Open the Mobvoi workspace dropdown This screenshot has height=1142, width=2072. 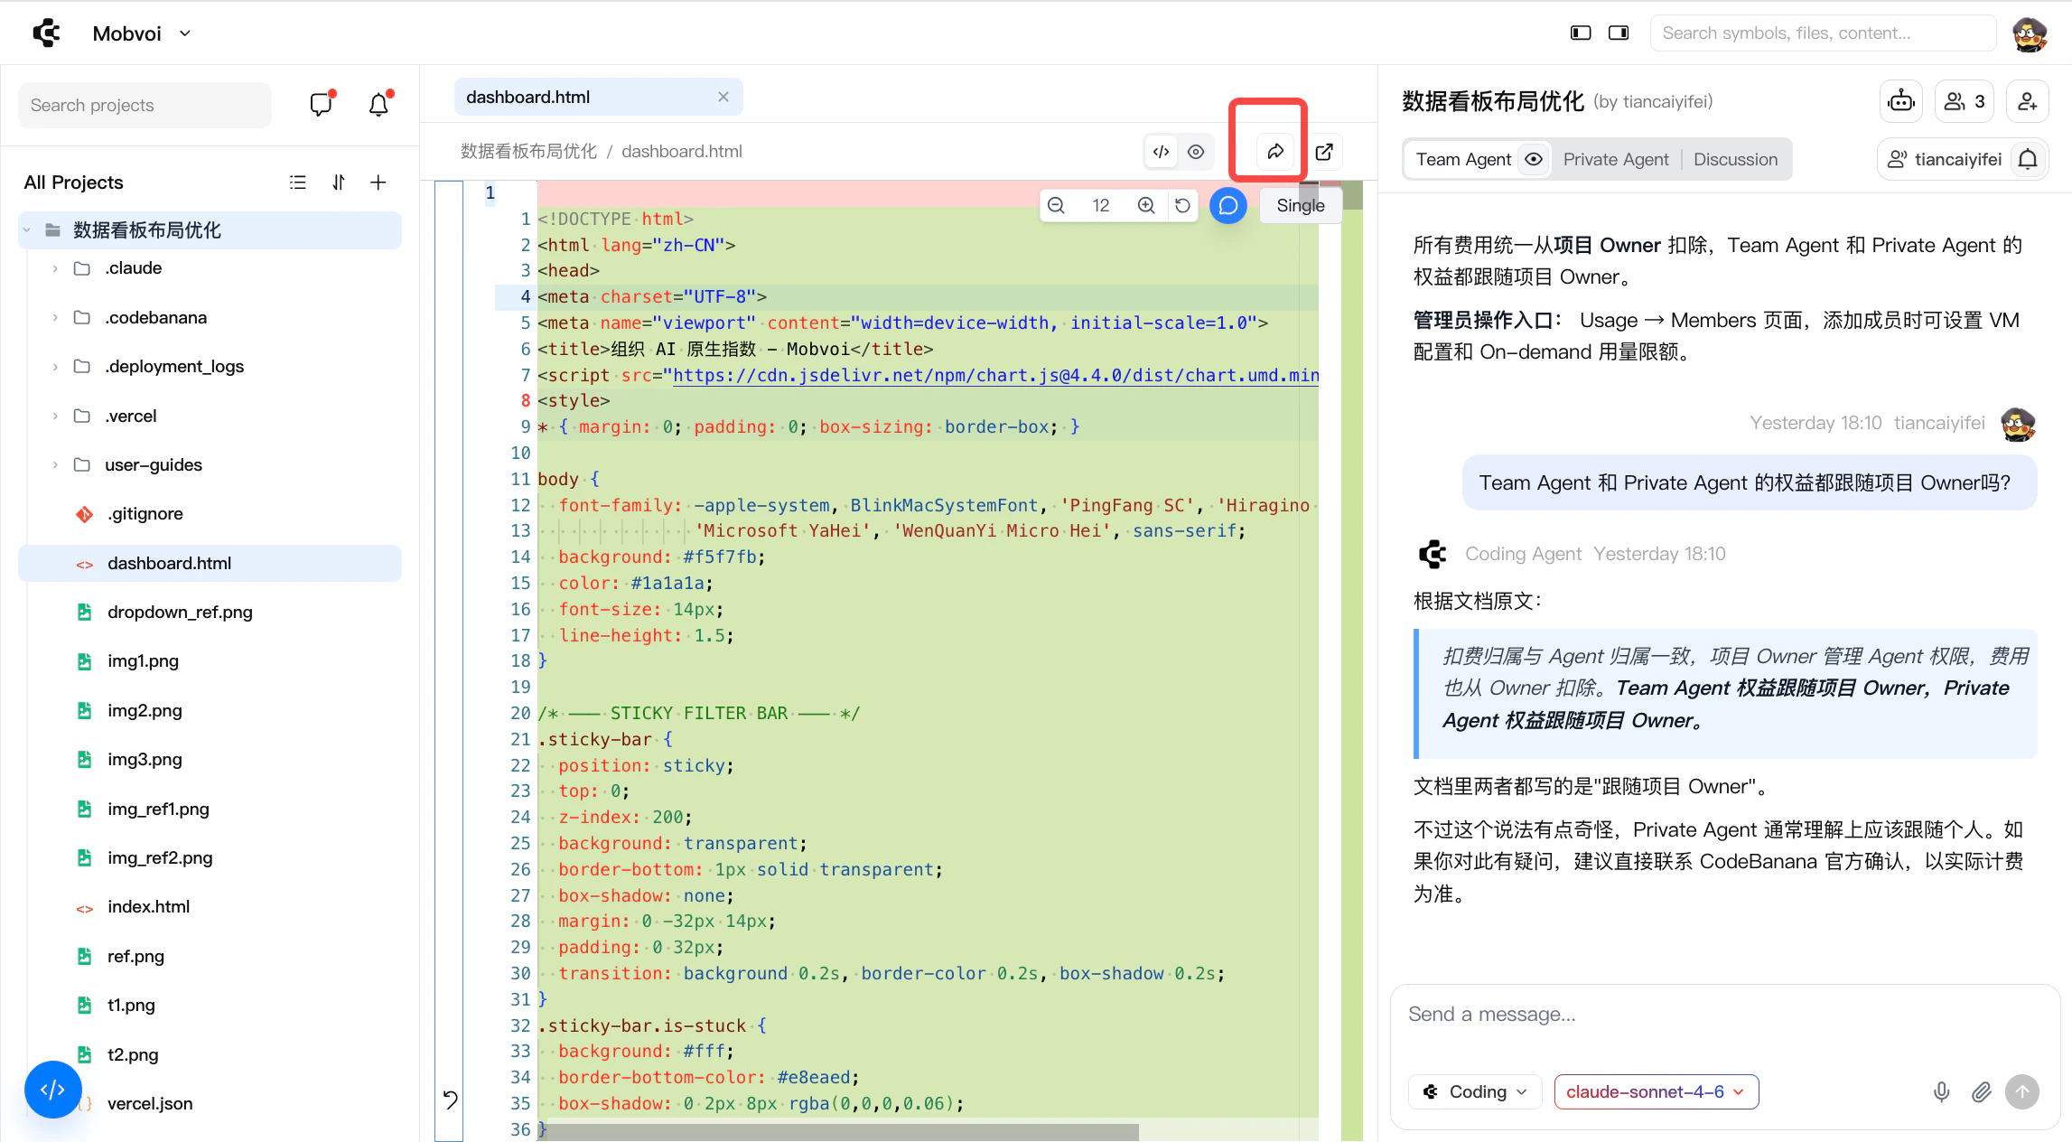click(142, 33)
